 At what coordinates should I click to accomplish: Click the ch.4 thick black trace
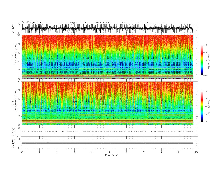tap(108, 143)
